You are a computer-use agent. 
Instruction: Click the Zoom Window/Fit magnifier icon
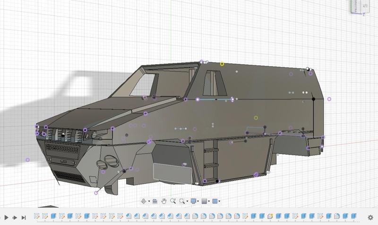pos(182,201)
